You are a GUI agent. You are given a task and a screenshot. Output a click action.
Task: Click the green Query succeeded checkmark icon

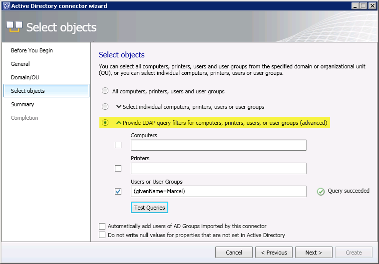pos(321,191)
